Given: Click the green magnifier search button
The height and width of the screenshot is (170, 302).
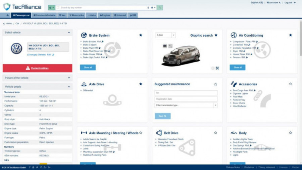Looking at the screenshot, I should (160, 8).
